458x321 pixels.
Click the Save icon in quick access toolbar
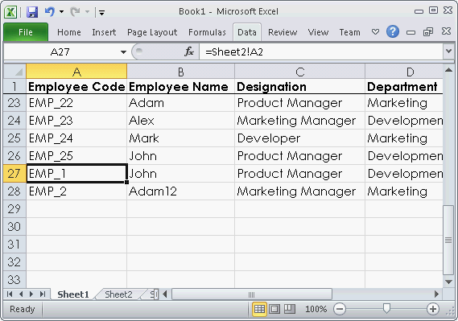click(32, 12)
